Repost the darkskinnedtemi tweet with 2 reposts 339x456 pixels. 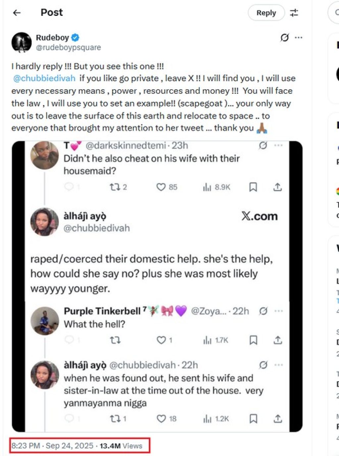[x=115, y=187]
